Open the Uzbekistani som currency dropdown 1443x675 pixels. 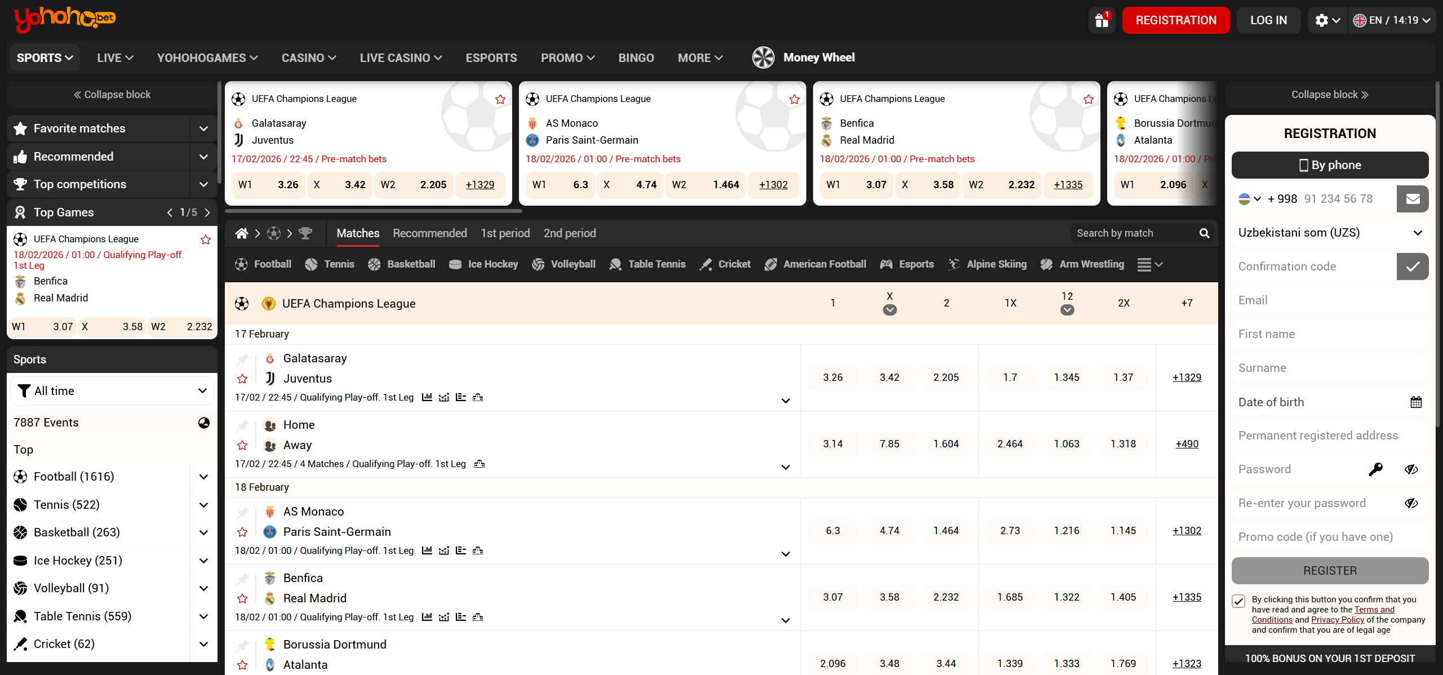tap(1330, 233)
